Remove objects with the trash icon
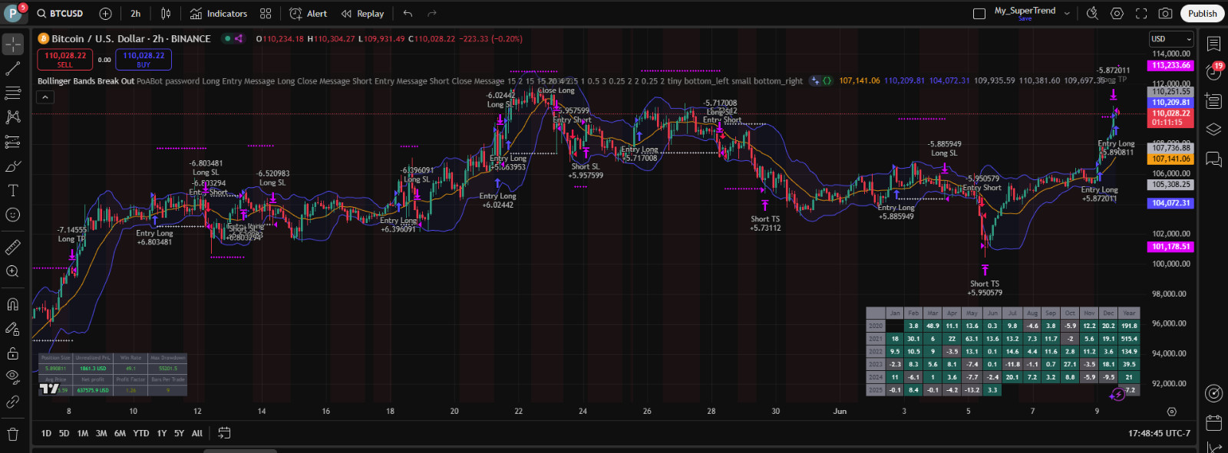This screenshot has height=453, width=1228. pos(13,435)
